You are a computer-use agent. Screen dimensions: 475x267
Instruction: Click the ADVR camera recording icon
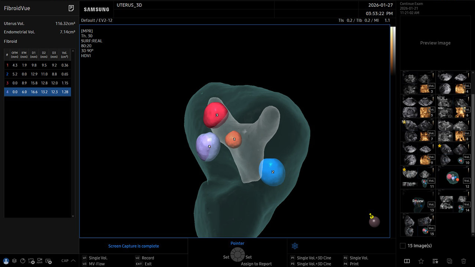40,261
